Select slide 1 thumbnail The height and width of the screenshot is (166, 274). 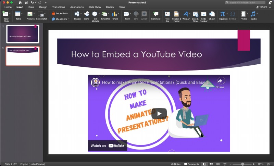tap(23, 34)
